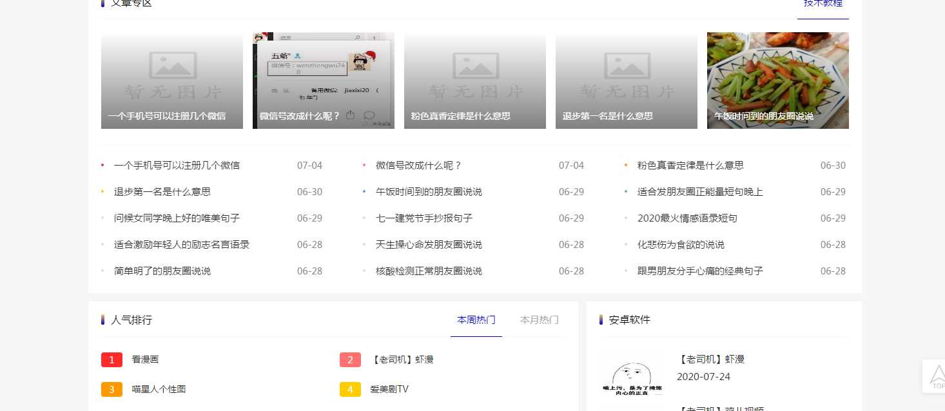Screen dimensions: 945x411
Task: Click 【老司机】虾漫 in the 安卓软件 list
Action: point(712,359)
